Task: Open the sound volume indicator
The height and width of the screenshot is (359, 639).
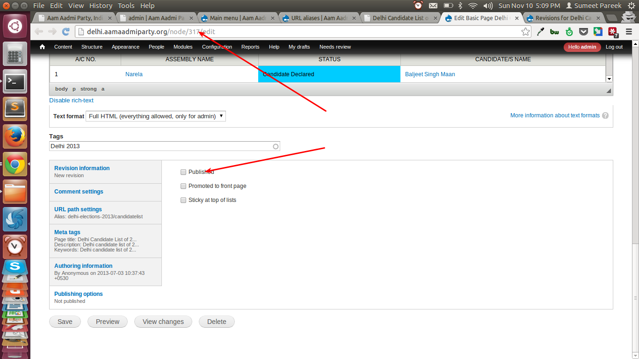Action: 488,6
